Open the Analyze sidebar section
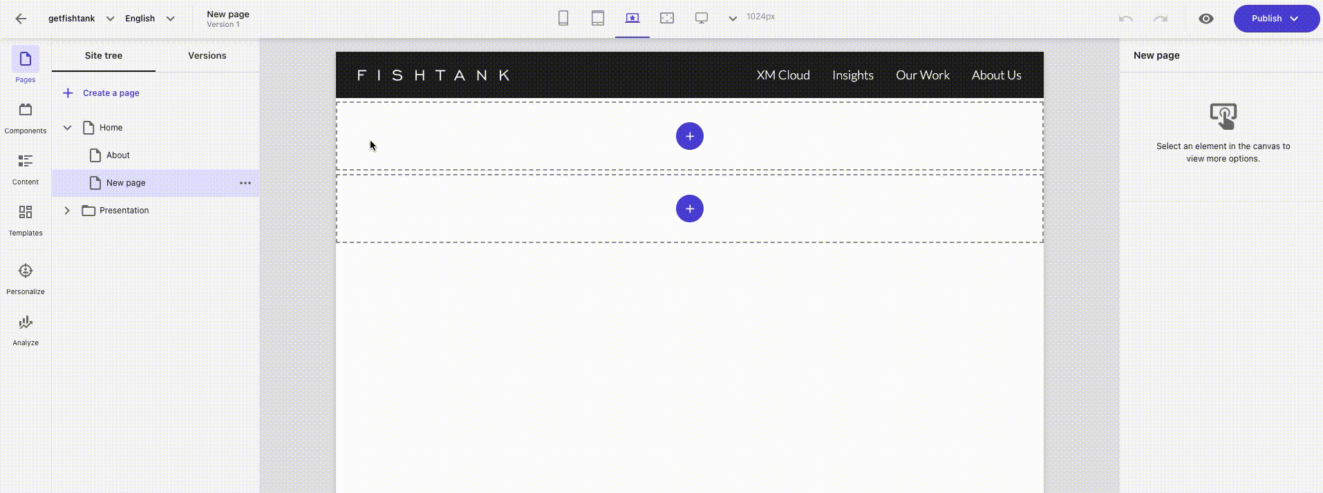This screenshot has height=493, width=1323. tap(26, 330)
